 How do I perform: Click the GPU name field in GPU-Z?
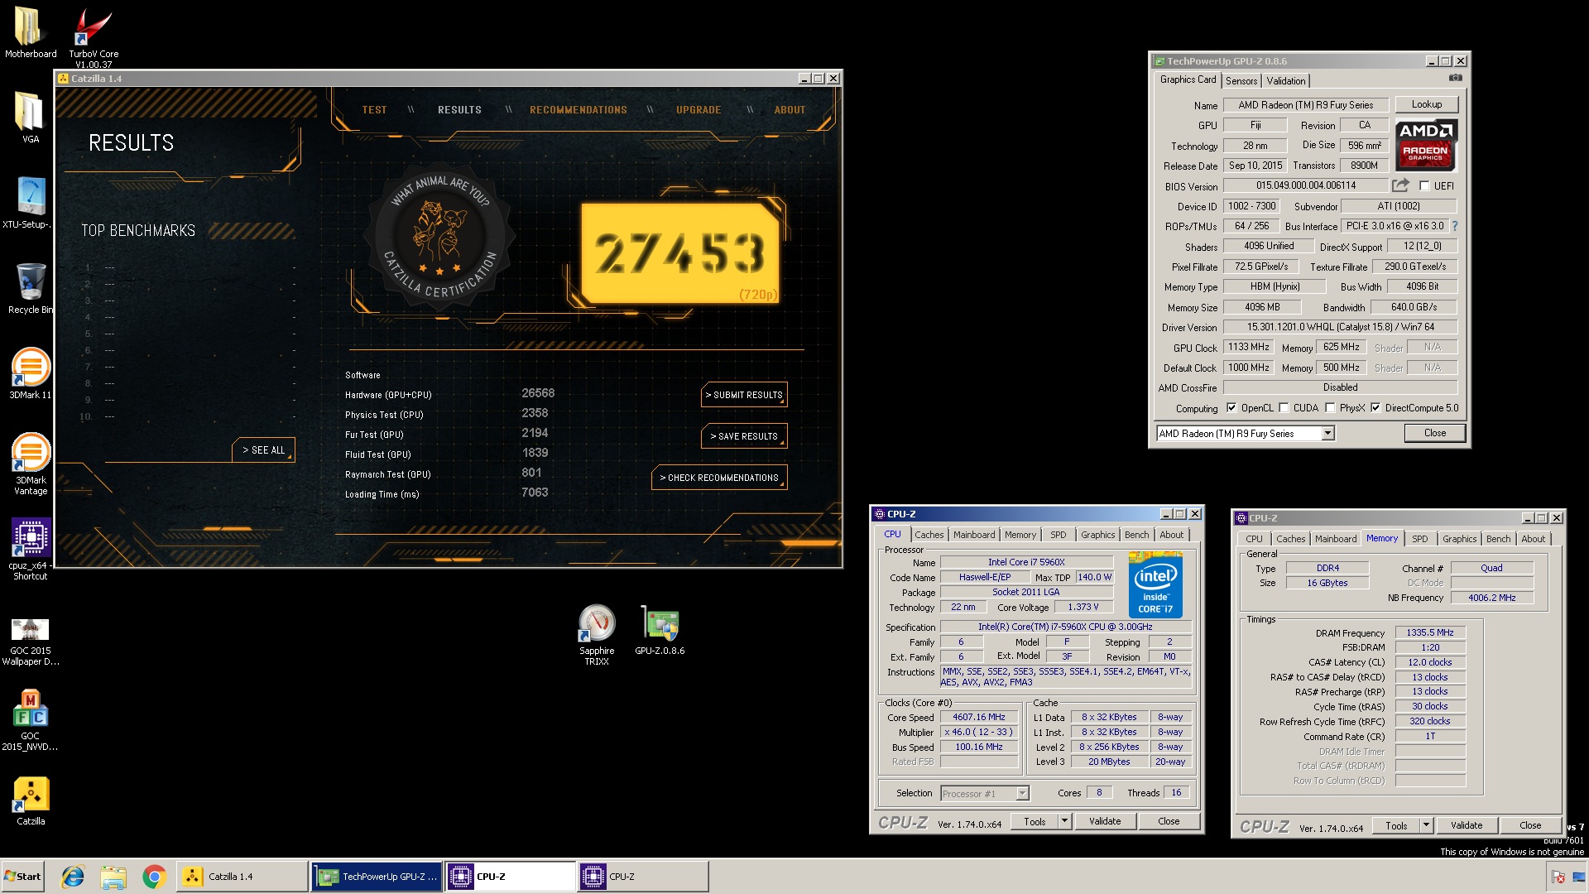point(1305,105)
